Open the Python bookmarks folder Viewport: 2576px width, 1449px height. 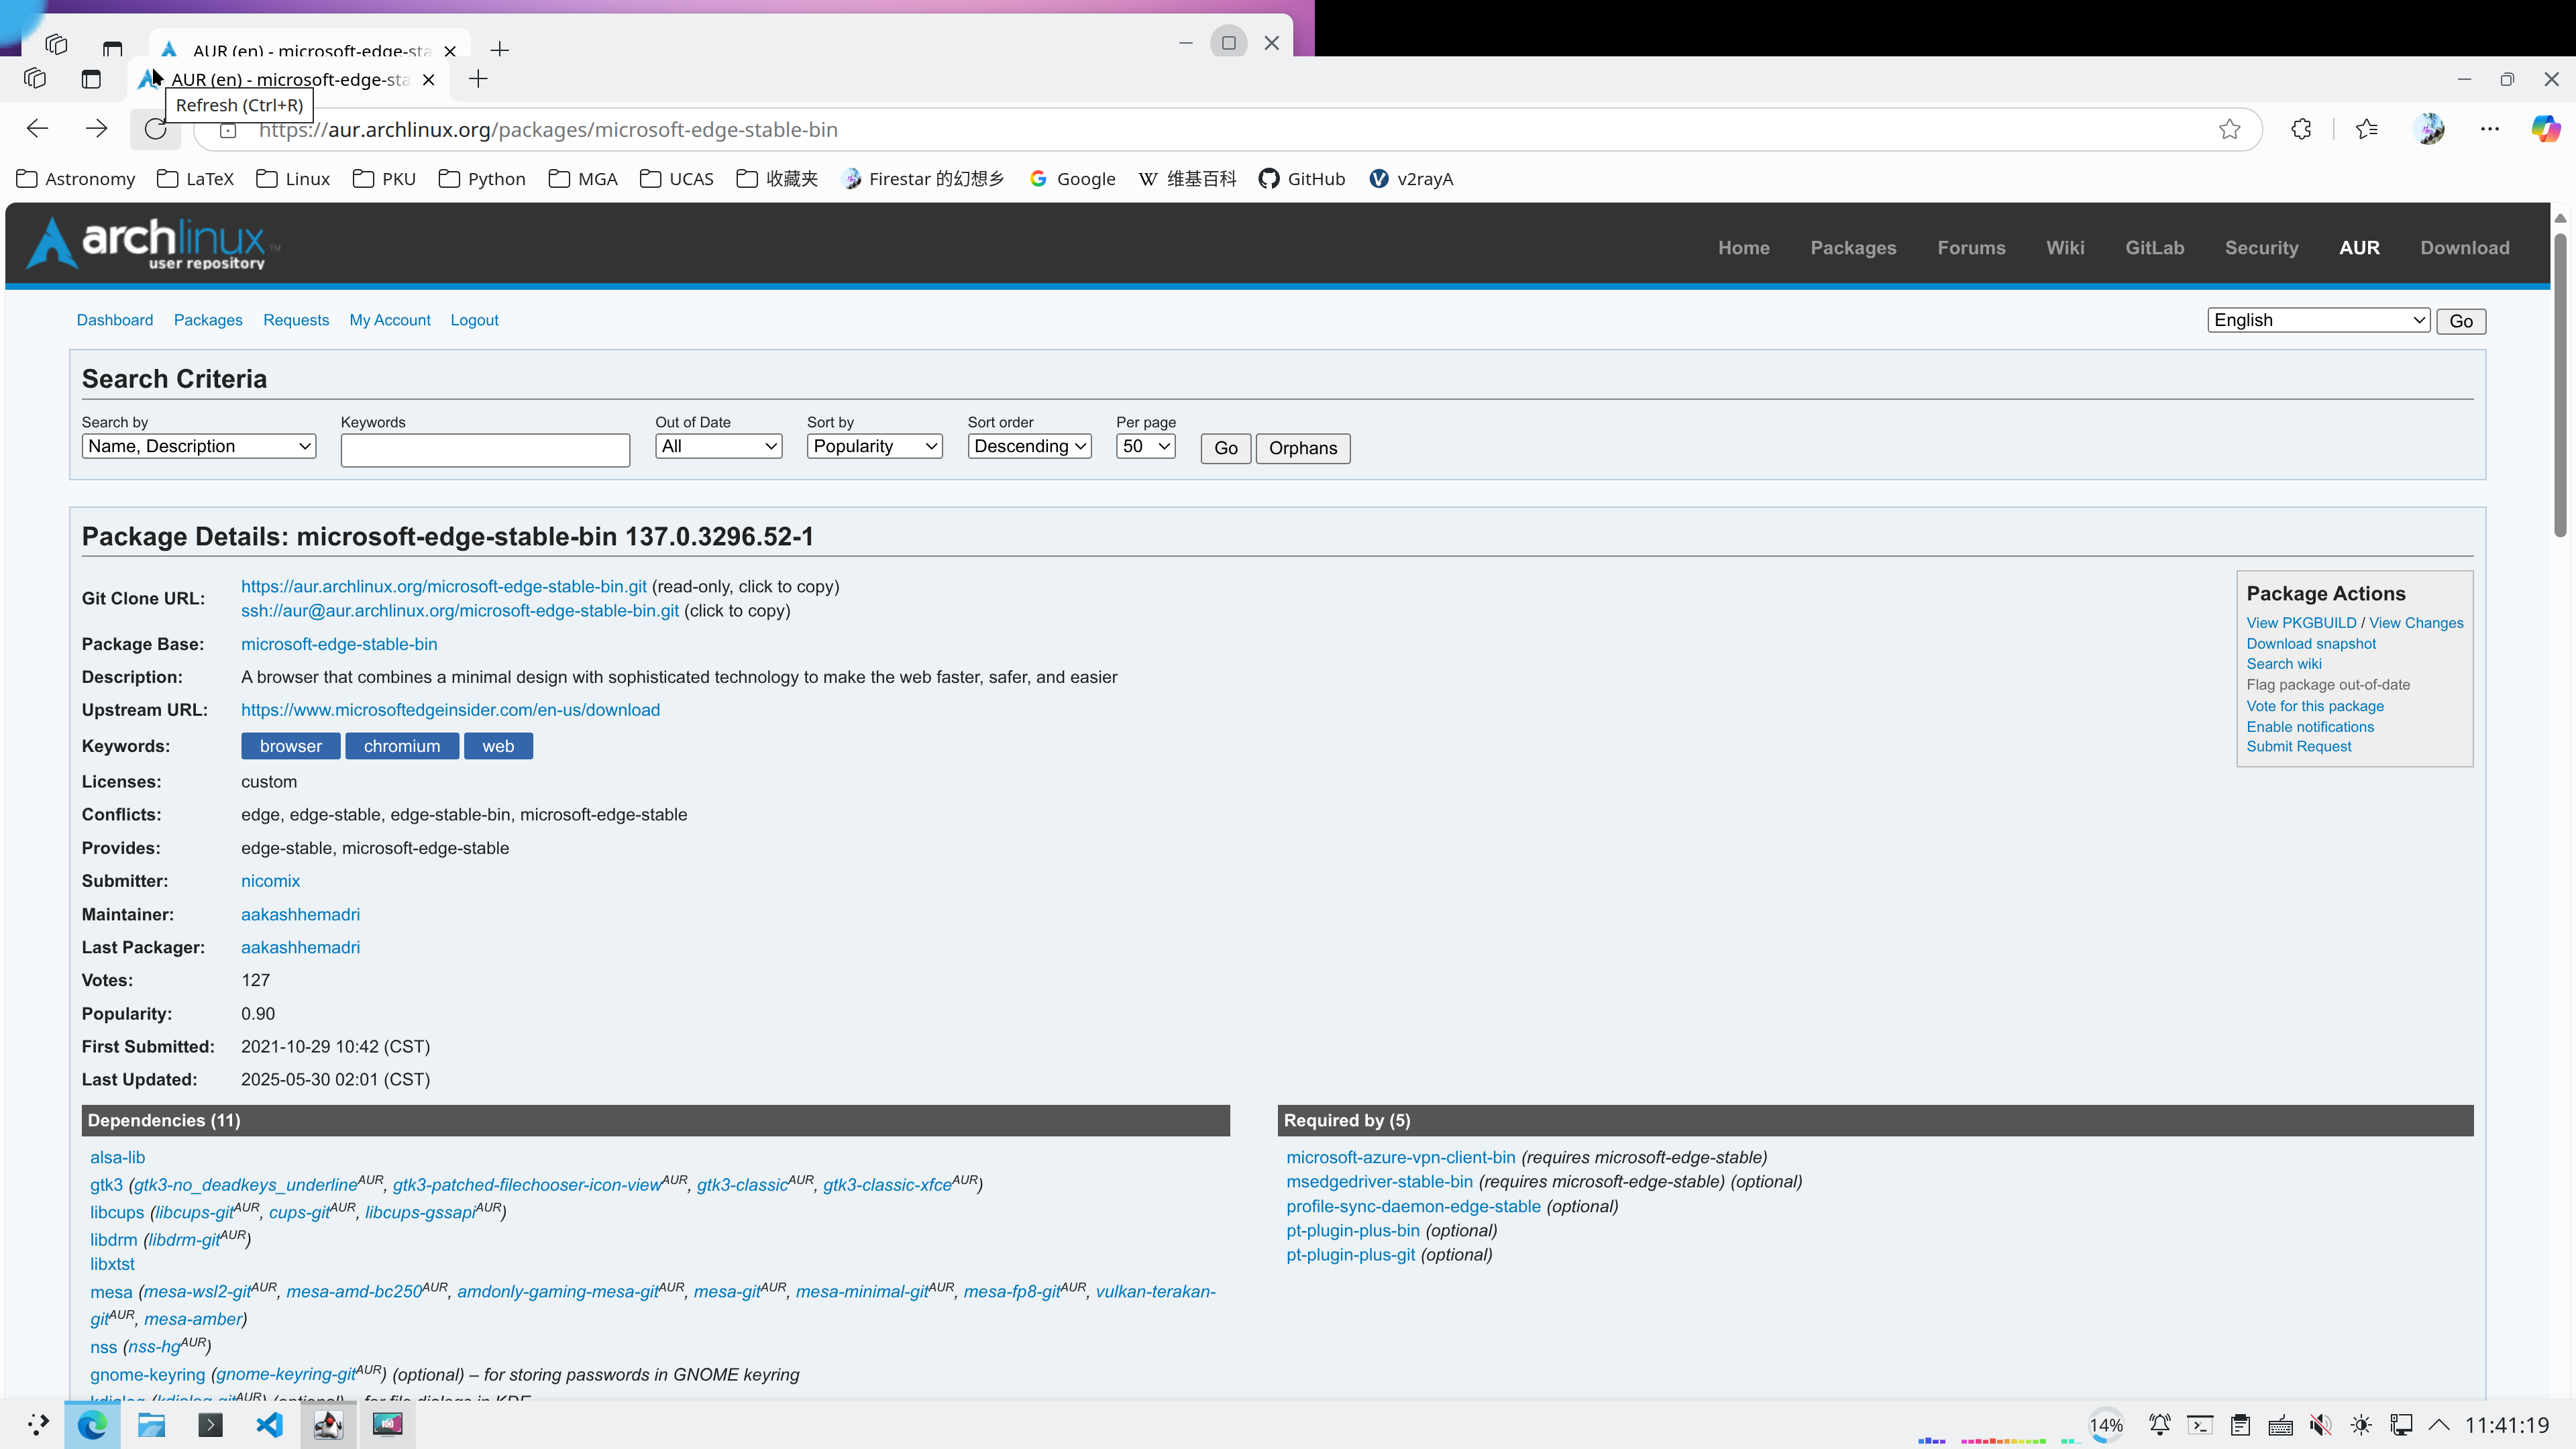pyautogui.click(x=482, y=179)
